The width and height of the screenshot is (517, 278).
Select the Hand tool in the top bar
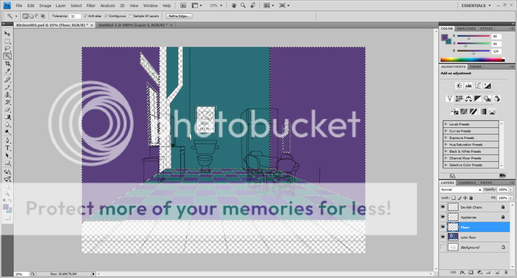pos(234,5)
